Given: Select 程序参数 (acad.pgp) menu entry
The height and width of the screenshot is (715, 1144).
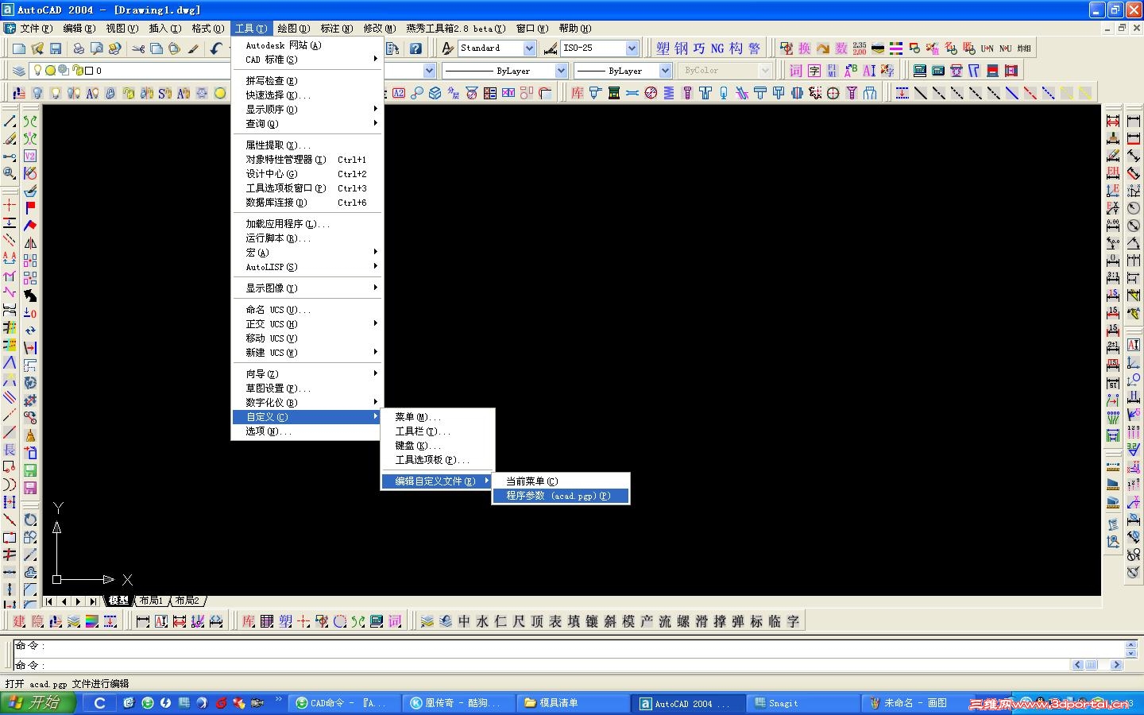Looking at the screenshot, I should coord(561,496).
